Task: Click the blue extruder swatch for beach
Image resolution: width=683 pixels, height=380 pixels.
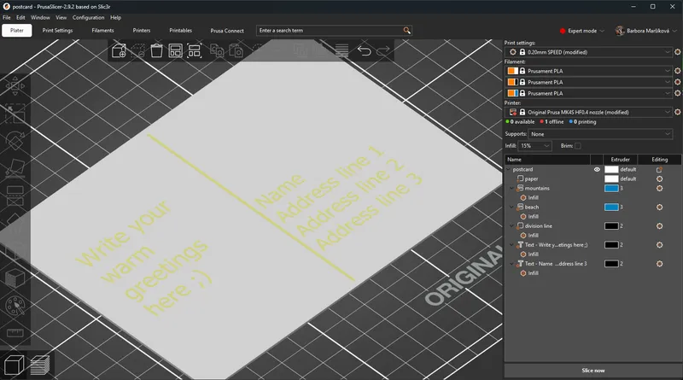Action: (x=611, y=208)
